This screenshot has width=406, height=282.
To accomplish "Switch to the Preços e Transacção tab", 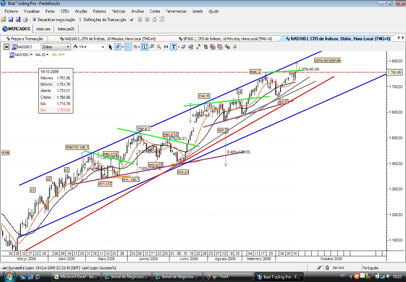I will (25, 39).
